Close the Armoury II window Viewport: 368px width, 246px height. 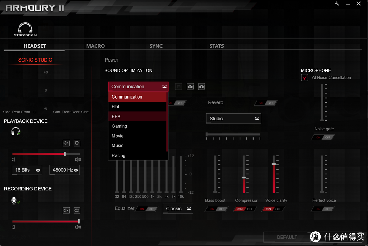pos(358,4)
